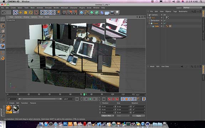Click Render Active View clapperboard icon
The image size is (205, 128).
point(64,12)
